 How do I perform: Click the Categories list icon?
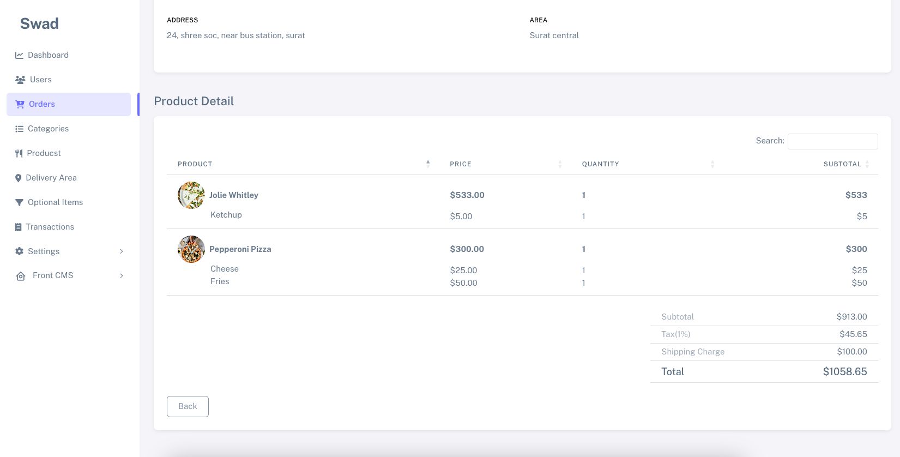pyautogui.click(x=19, y=129)
